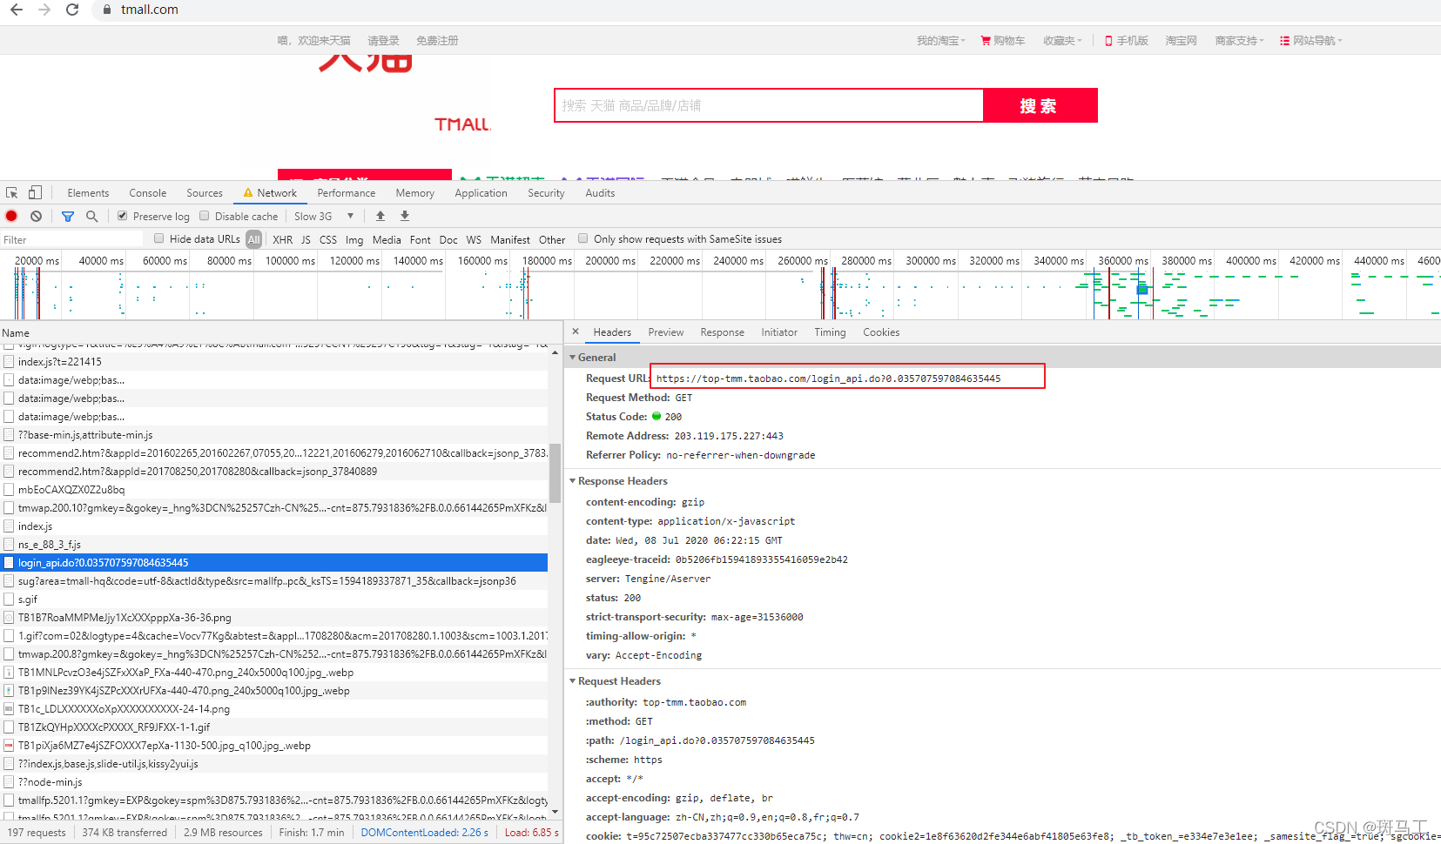Viewport: 1441px width, 844px height.
Task: Open the Sources tab
Action: point(205,193)
